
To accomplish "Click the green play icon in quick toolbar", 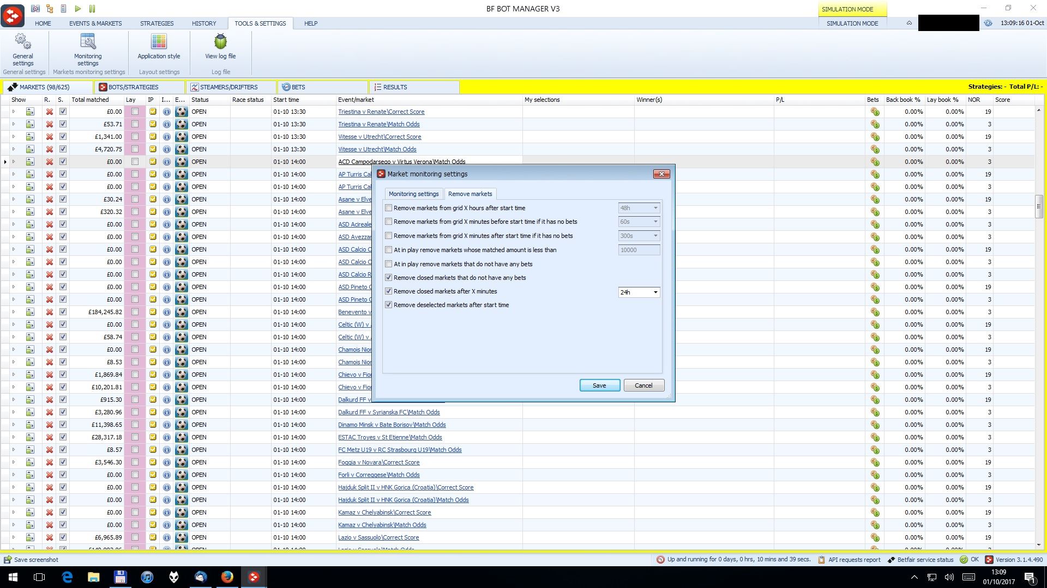I will pyautogui.click(x=78, y=8).
